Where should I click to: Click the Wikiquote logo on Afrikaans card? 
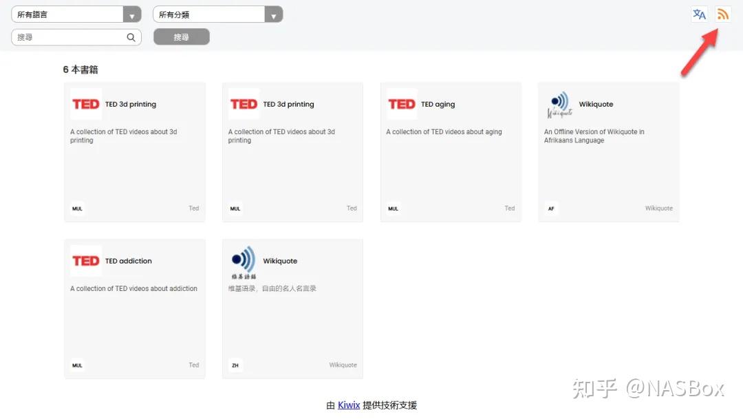tap(559, 105)
